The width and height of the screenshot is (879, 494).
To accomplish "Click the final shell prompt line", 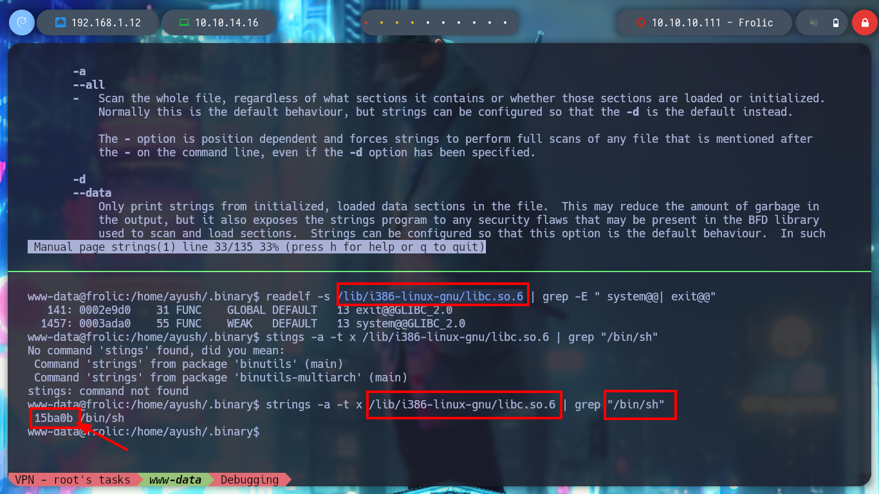I will tap(143, 432).
